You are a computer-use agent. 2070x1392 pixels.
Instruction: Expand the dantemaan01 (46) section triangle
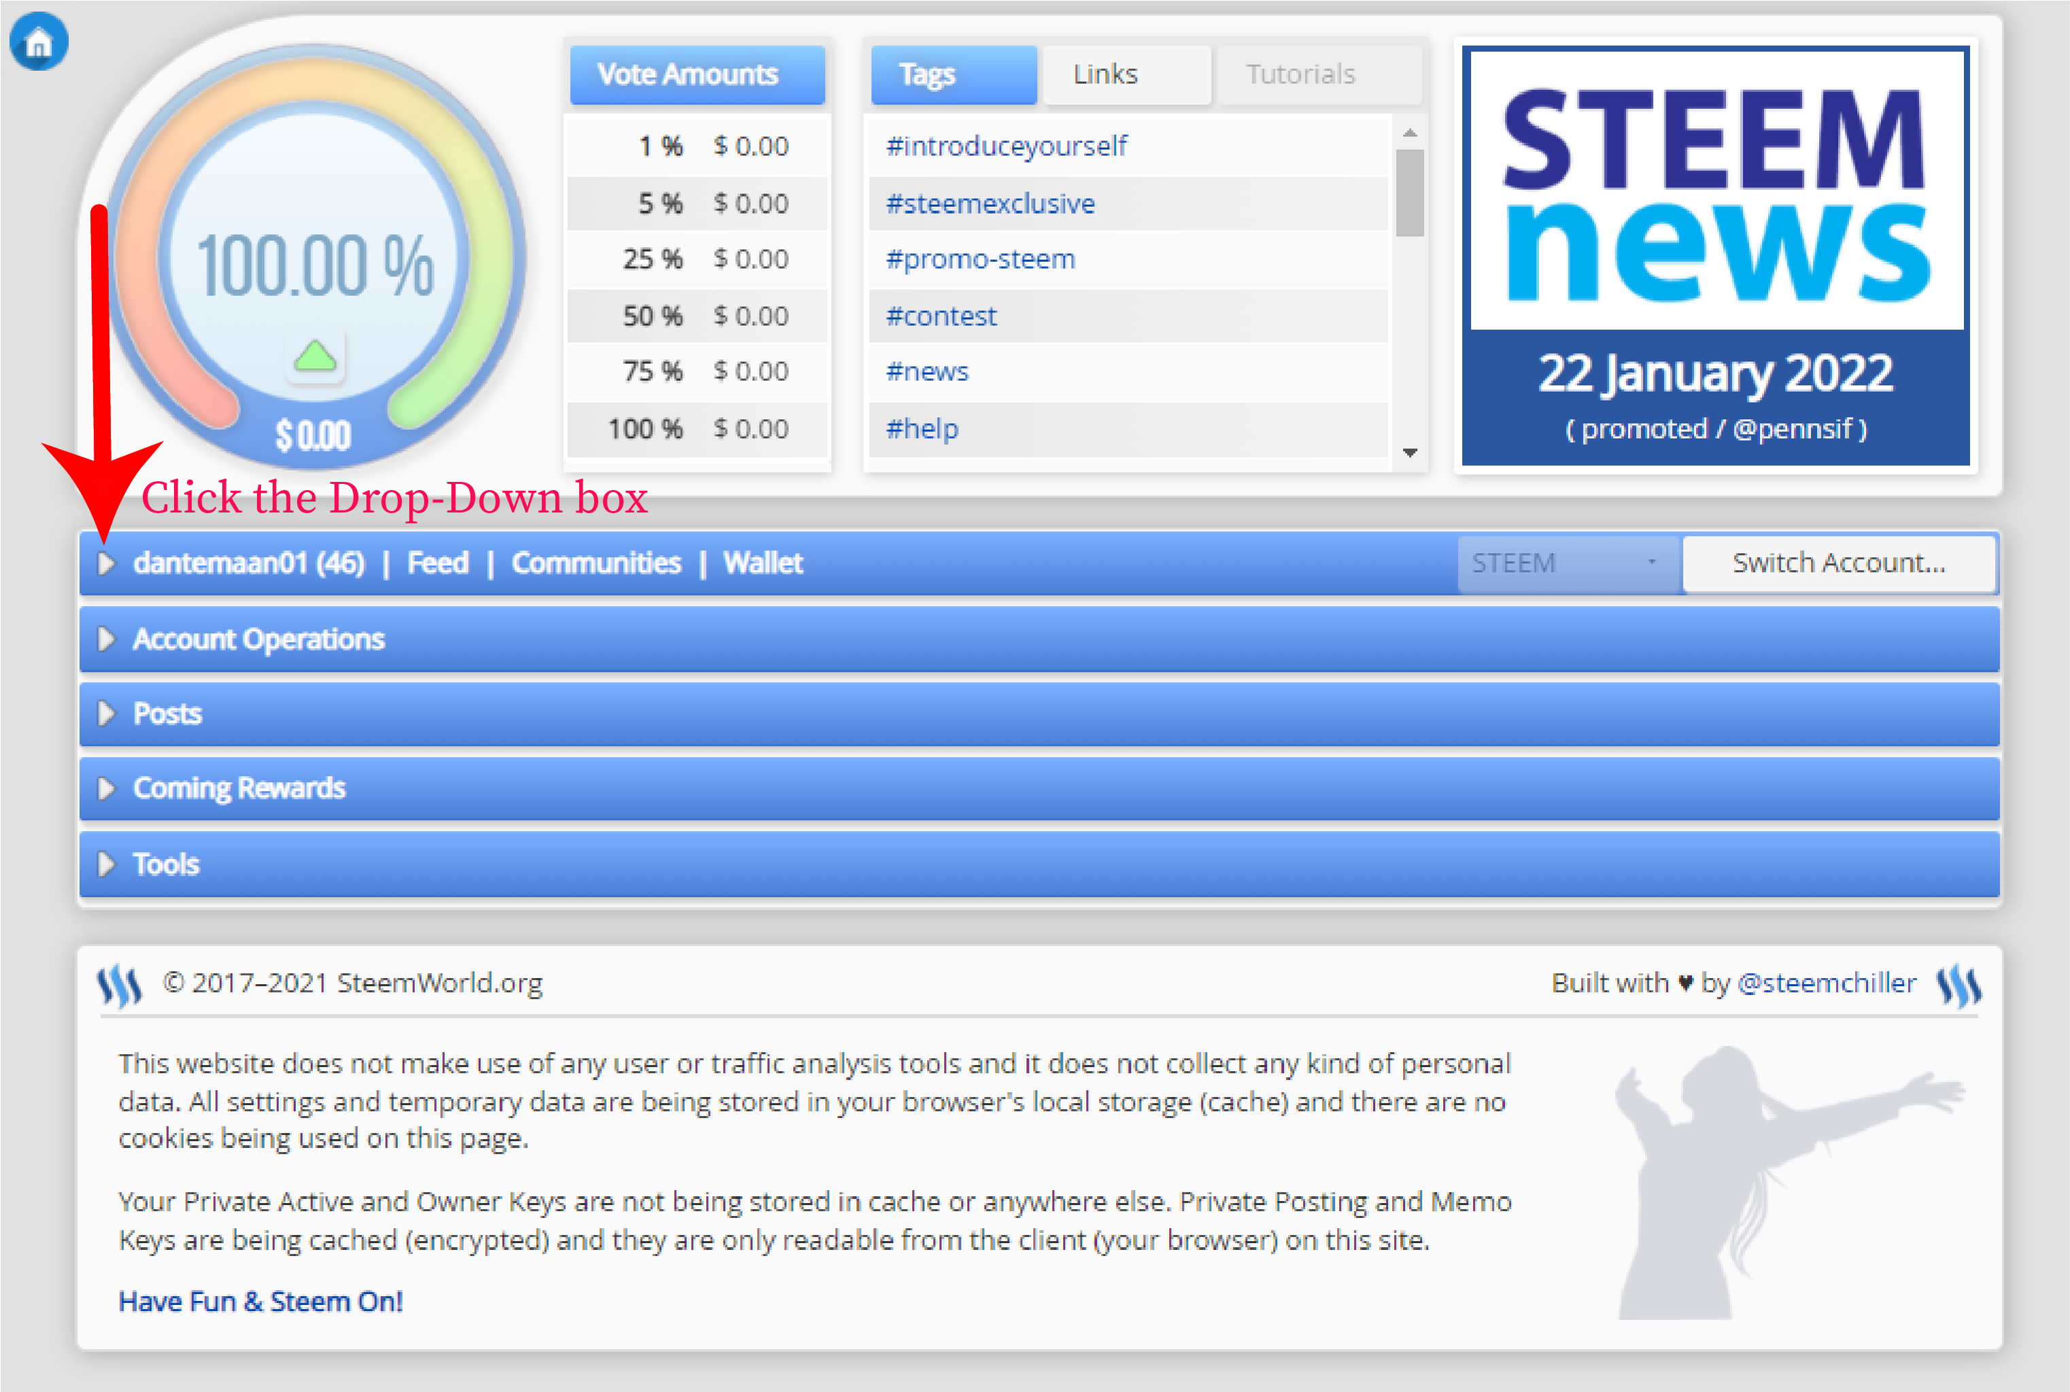click(x=105, y=563)
